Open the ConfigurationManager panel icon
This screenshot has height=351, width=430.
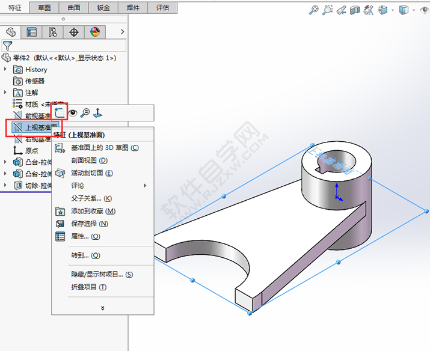pyautogui.click(x=53, y=32)
